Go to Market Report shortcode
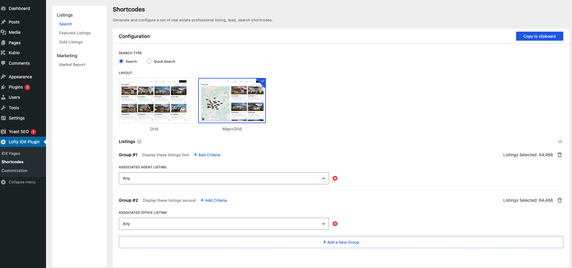572x268 pixels. pos(72,65)
